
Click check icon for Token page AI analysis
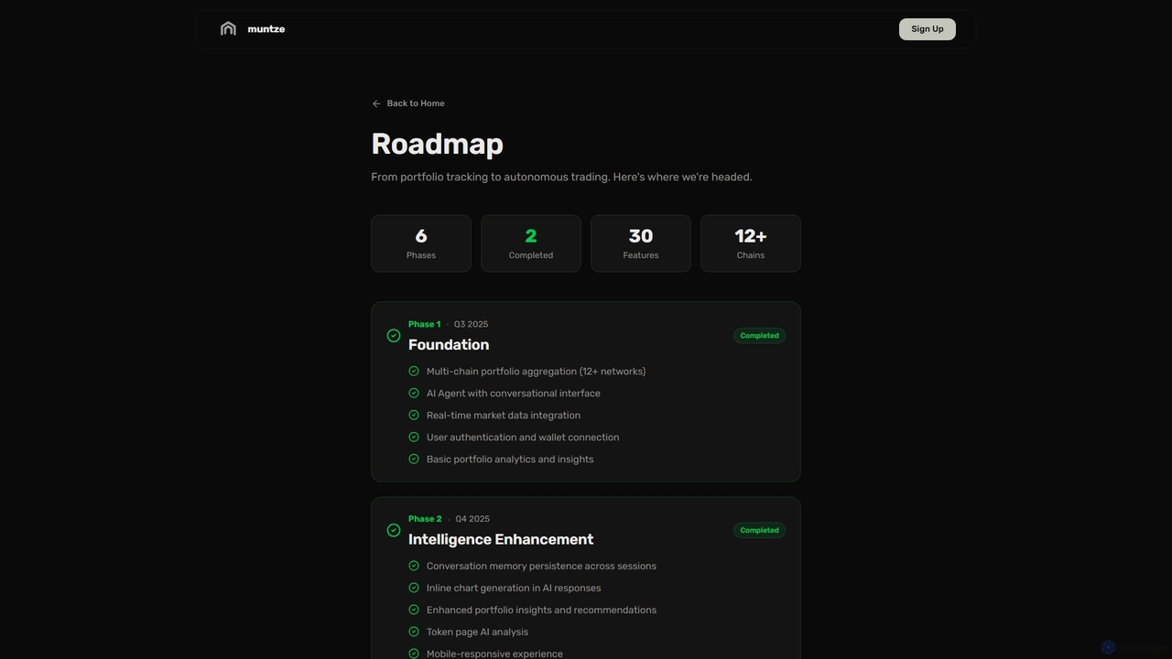coord(414,632)
